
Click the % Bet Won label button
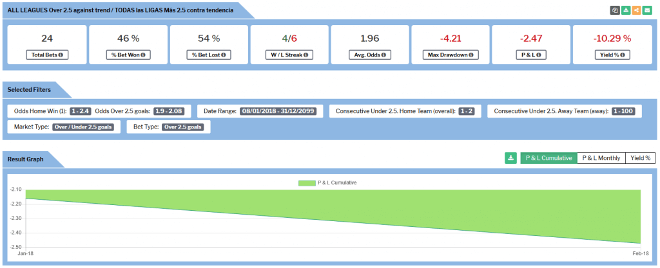pos(128,55)
